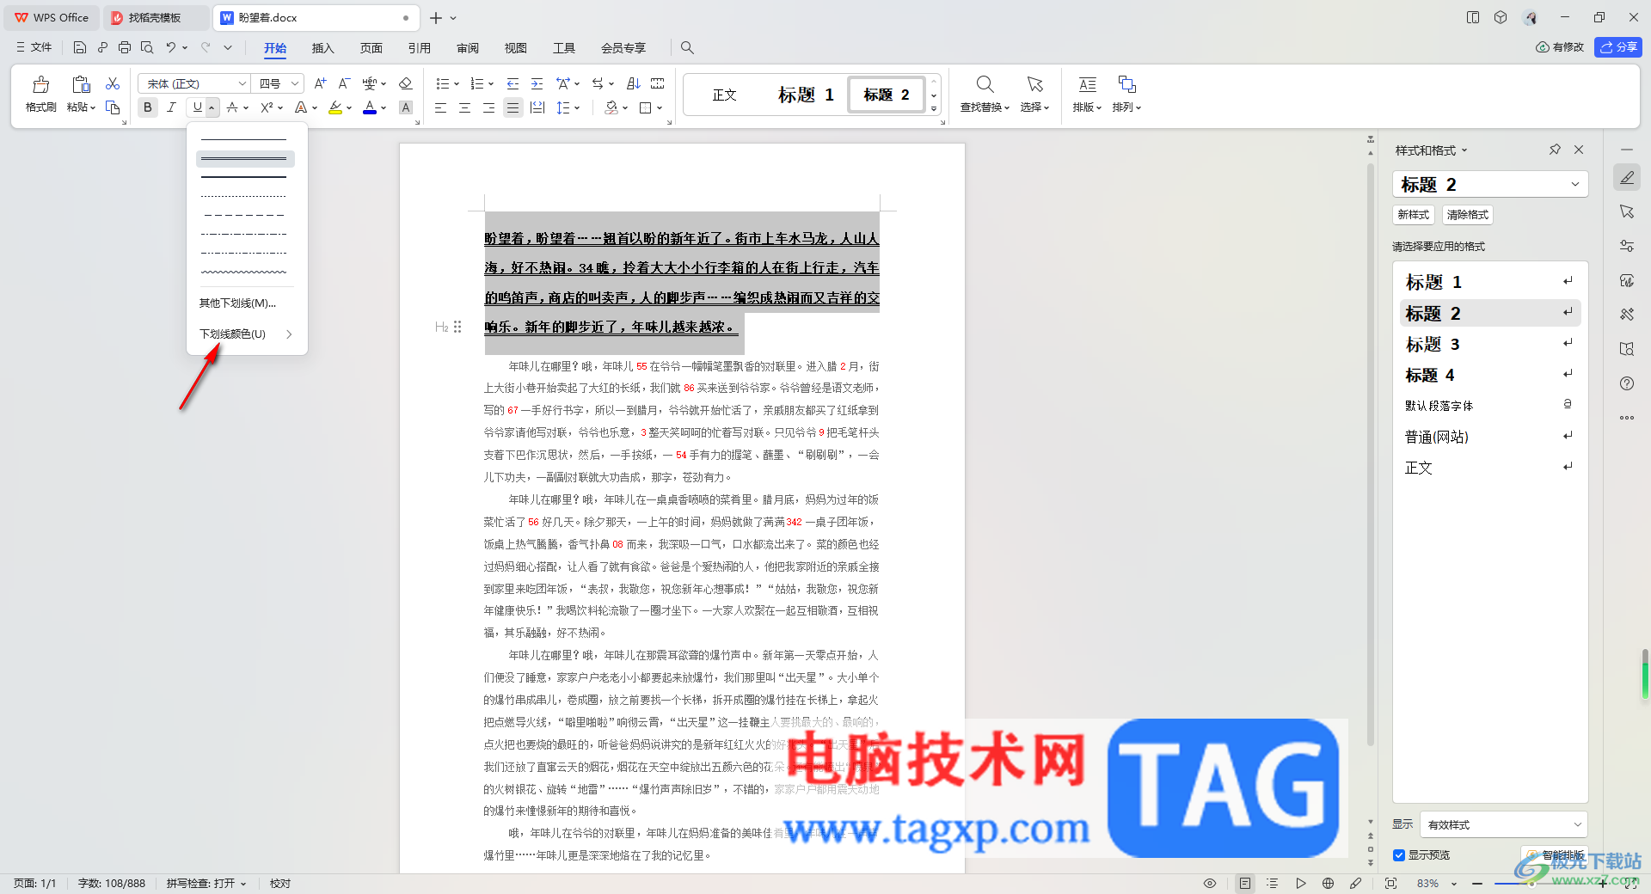Open the 排版 dropdown
The height and width of the screenshot is (894, 1651).
(1088, 107)
